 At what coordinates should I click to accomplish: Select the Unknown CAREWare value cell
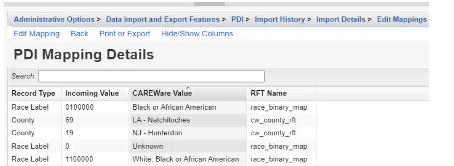tap(188, 146)
